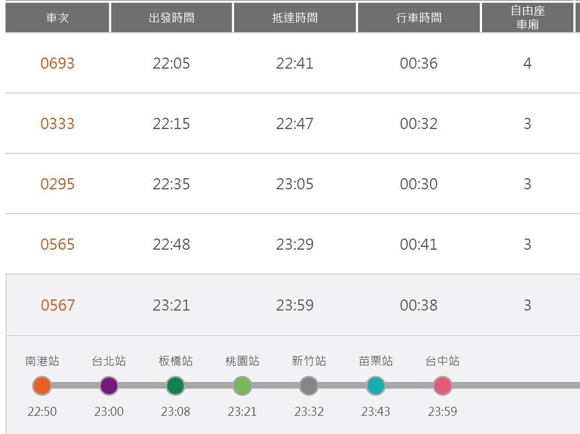This screenshot has height=434, width=580.
Task: Expand train 0565 stop list
Action: [x=57, y=244]
